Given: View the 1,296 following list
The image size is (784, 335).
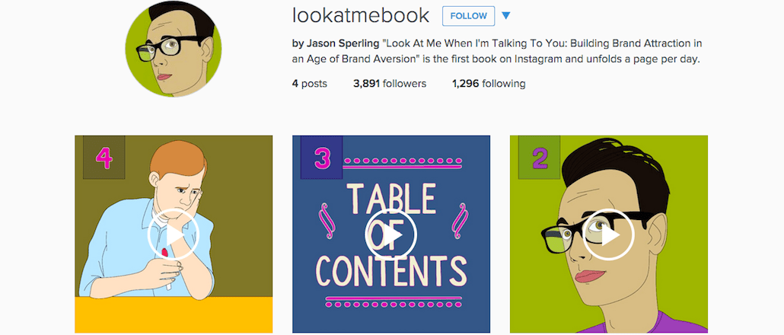Looking at the screenshot, I should [488, 84].
